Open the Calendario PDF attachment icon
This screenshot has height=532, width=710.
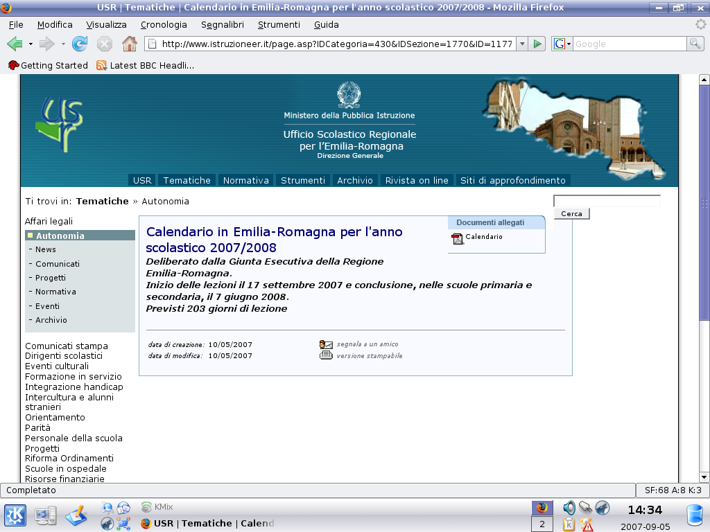[457, 238]
